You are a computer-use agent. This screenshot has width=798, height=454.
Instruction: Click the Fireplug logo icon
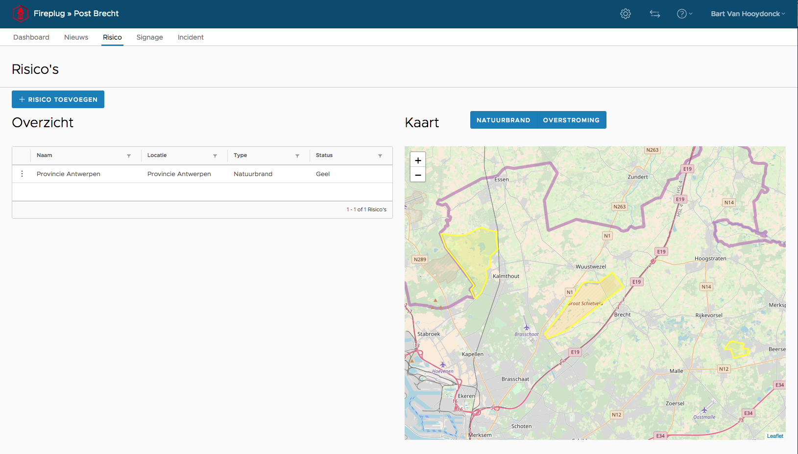[20, 14]
